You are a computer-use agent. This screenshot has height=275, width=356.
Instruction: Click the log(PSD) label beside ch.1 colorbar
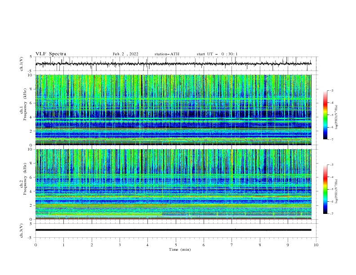pyautogui.click(x=337, y=117)
